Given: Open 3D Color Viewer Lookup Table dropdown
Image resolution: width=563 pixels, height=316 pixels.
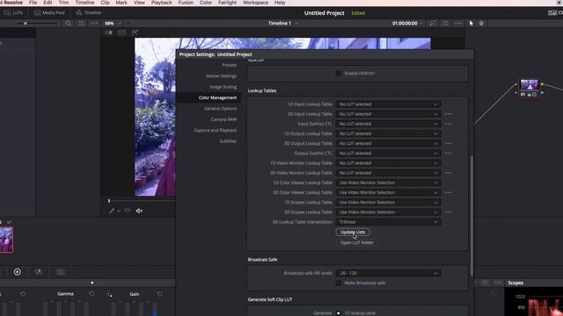Looking at the screenshot, I should click(388, 192).
